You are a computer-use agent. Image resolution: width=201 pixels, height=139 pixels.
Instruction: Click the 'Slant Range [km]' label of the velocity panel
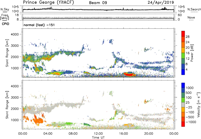(7, 105)
